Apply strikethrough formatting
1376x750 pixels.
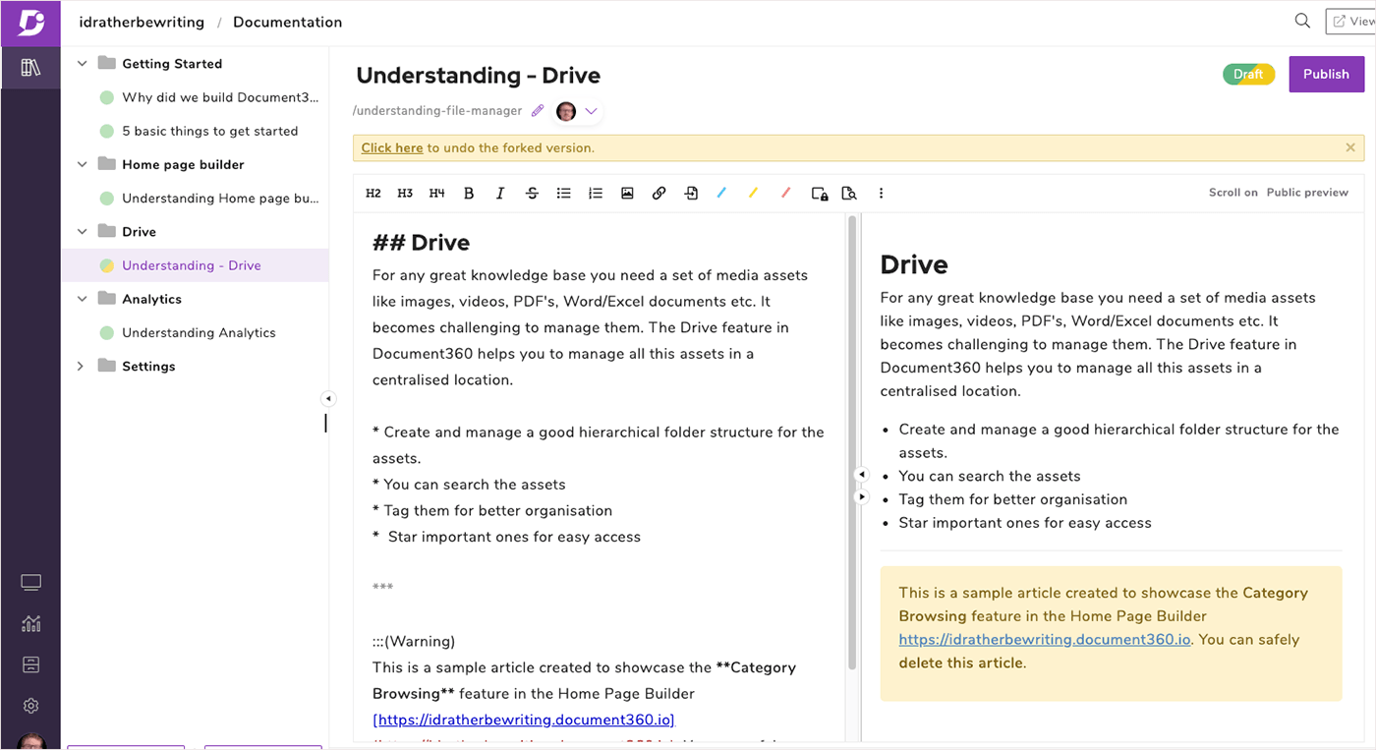(x=532, y=193)
